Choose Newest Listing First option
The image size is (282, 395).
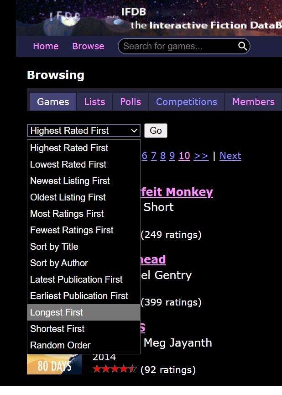click(84, 181)
